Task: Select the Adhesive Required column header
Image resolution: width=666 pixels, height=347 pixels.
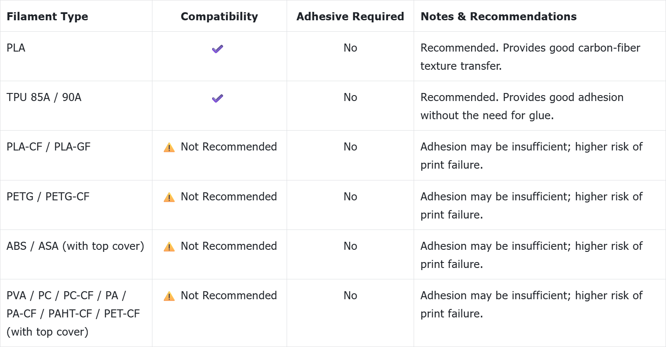Action: [350, 16]
